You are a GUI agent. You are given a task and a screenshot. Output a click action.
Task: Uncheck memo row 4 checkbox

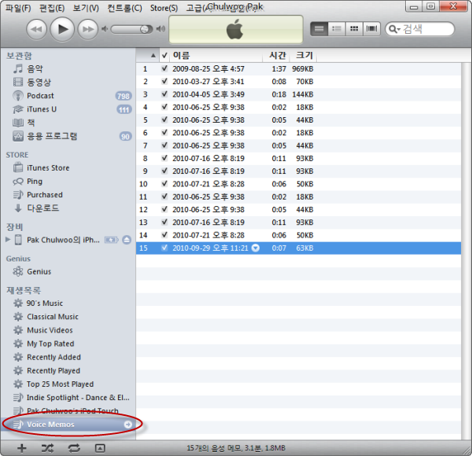pos(164,107)
